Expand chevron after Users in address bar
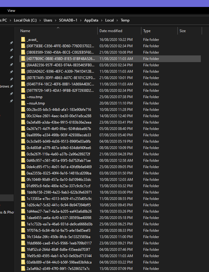 tap(56, 20)
